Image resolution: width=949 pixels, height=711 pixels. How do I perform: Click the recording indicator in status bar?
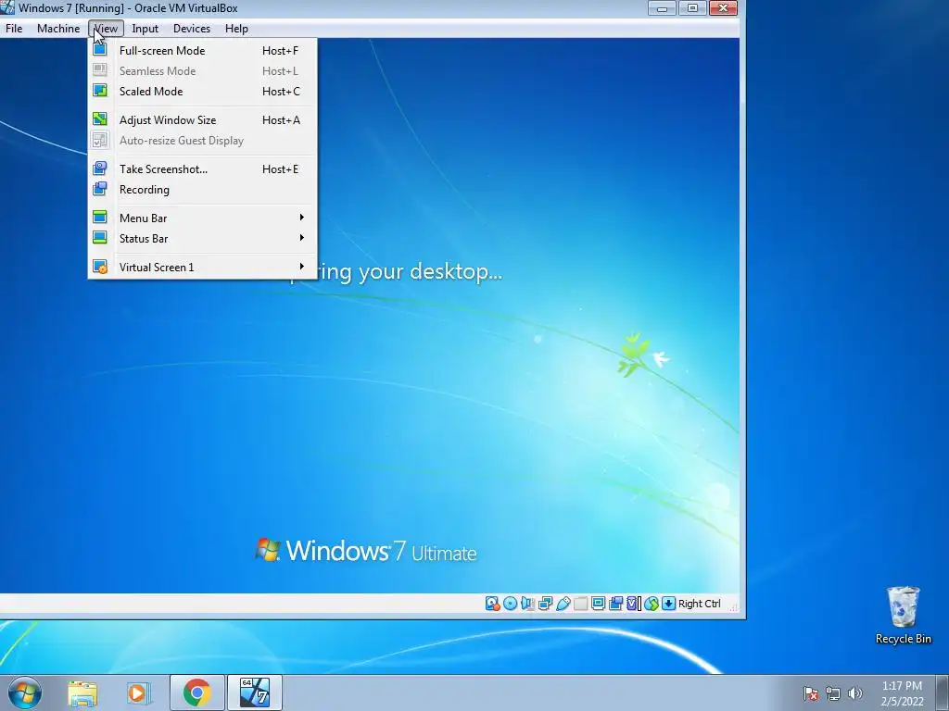(615, 604)
